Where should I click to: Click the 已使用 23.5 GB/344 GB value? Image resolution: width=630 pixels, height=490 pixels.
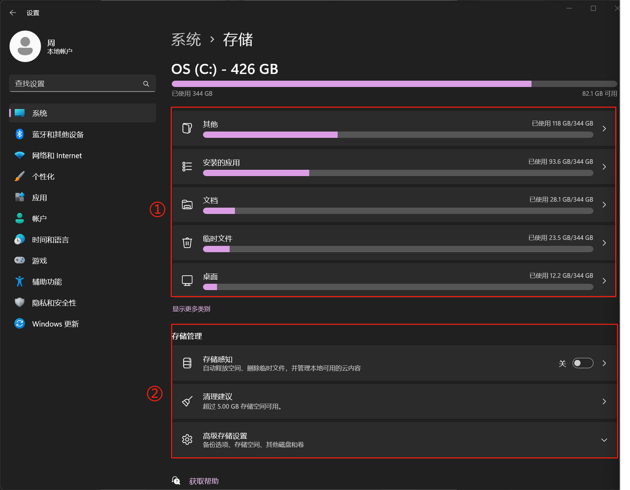tap(561, 238)
